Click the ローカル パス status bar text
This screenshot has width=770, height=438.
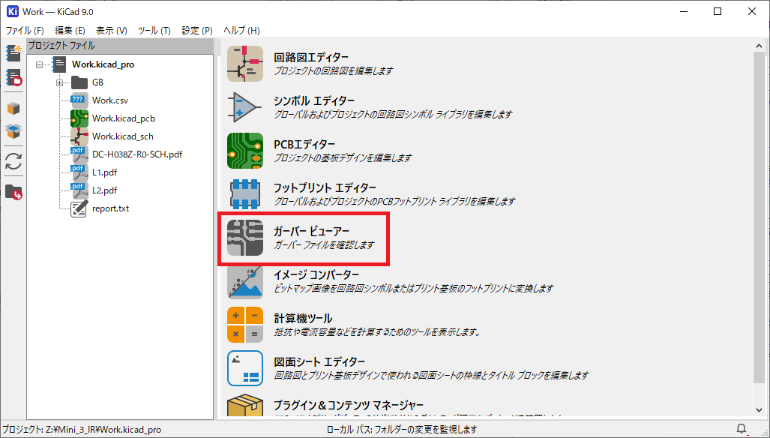[x=402, y=430]
